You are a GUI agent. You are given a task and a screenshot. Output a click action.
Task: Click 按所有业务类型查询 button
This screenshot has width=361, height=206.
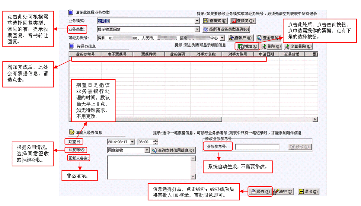tap(226, 29)
